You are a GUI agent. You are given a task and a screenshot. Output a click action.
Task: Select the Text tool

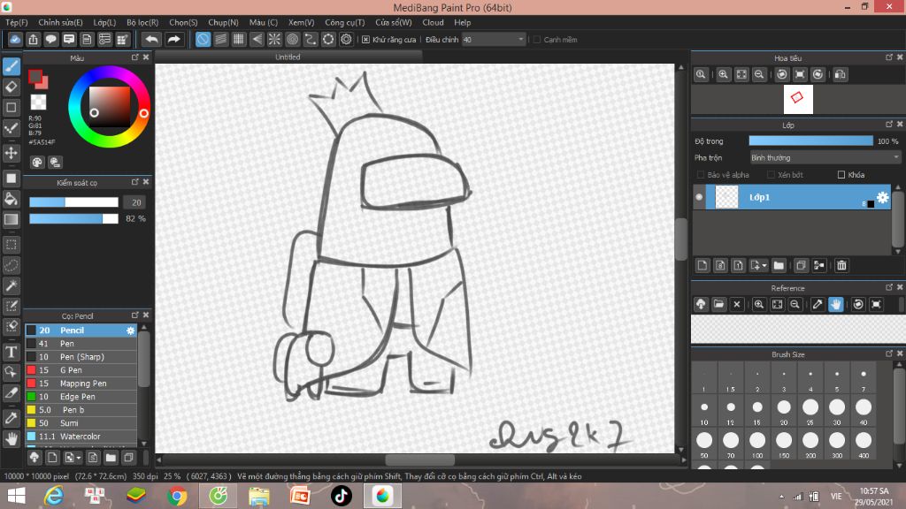[11, 352]
